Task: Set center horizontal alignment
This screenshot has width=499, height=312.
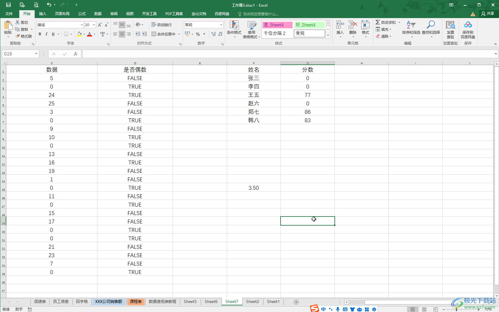Action: [x=122, y=34]
